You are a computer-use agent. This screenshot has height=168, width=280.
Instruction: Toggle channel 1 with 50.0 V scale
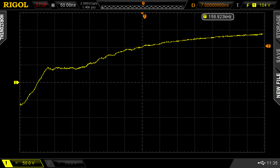[x=22, y=163]
